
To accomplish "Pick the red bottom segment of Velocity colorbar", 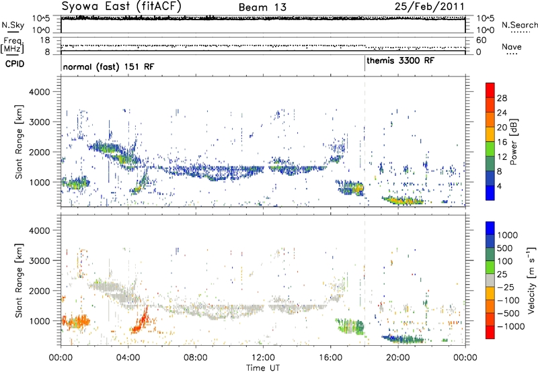I will (490, 332).
